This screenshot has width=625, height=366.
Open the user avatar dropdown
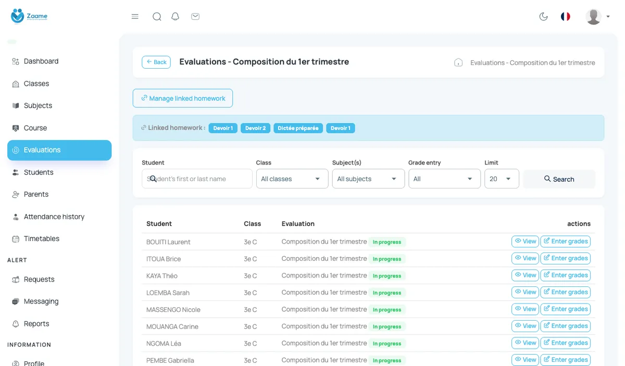pos(597,17)
